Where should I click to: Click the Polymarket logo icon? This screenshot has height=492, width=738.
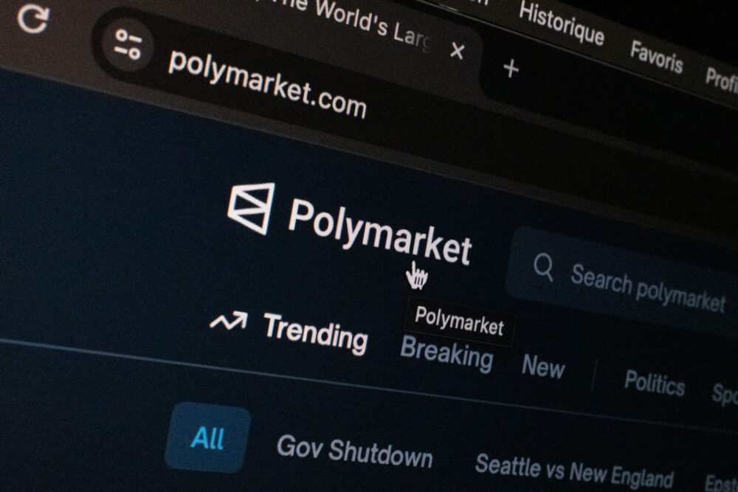click(252, 208)
